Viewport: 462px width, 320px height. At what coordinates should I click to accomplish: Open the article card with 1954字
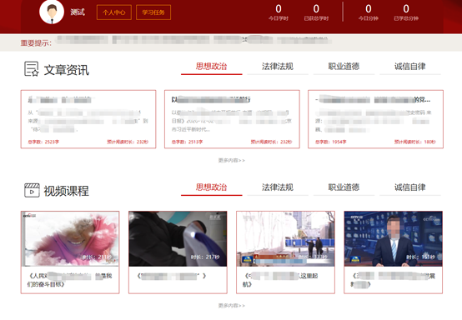tap(375, 119)
